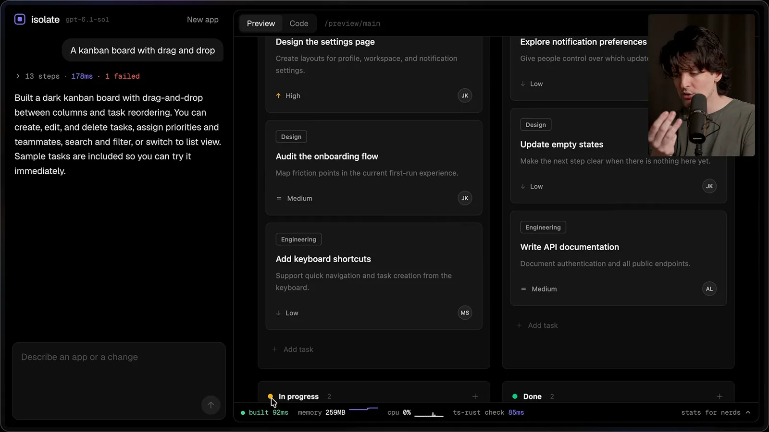Viewport: 769px width, 432px height.
Task: Click plus icon in In progress column header
Action: pyautogui.click(x=475, y=396)
